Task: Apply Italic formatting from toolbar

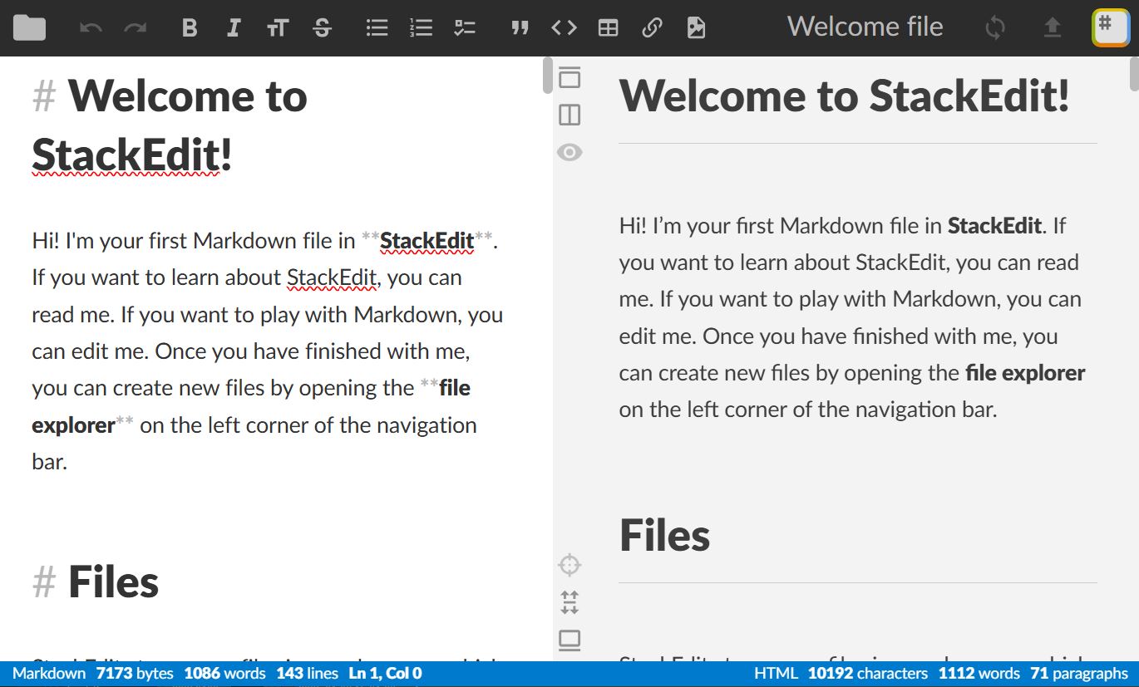Action: pos(234,28)
